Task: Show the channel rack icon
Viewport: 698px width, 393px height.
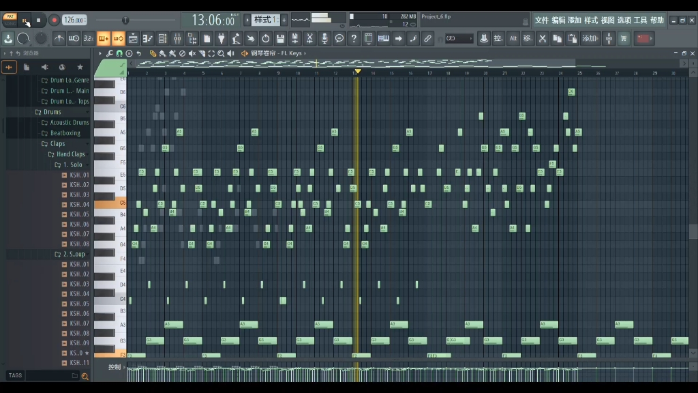Action: (162, 38)
